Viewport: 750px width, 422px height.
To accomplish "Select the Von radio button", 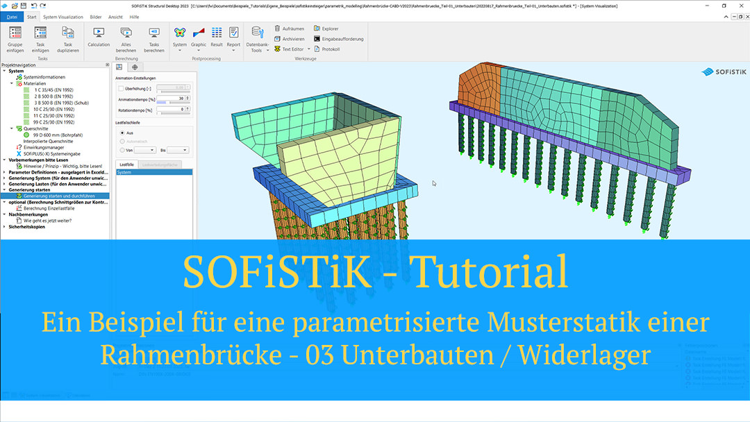I will coord(122,149).
